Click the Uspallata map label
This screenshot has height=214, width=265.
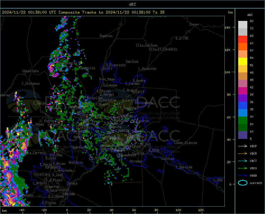coord(30,71)
